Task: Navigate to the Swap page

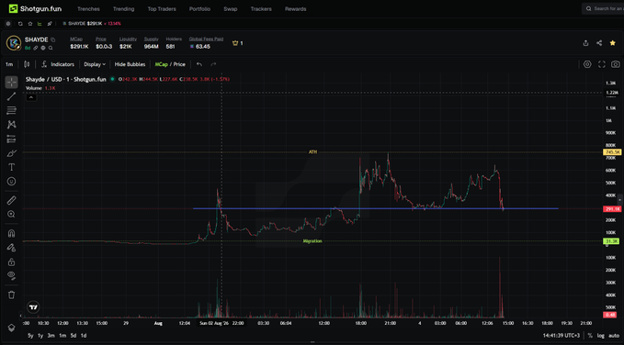Action: (x=231, y=9)
